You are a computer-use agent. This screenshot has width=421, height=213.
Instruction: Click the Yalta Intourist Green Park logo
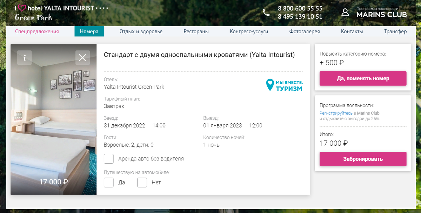click(61, 12)
